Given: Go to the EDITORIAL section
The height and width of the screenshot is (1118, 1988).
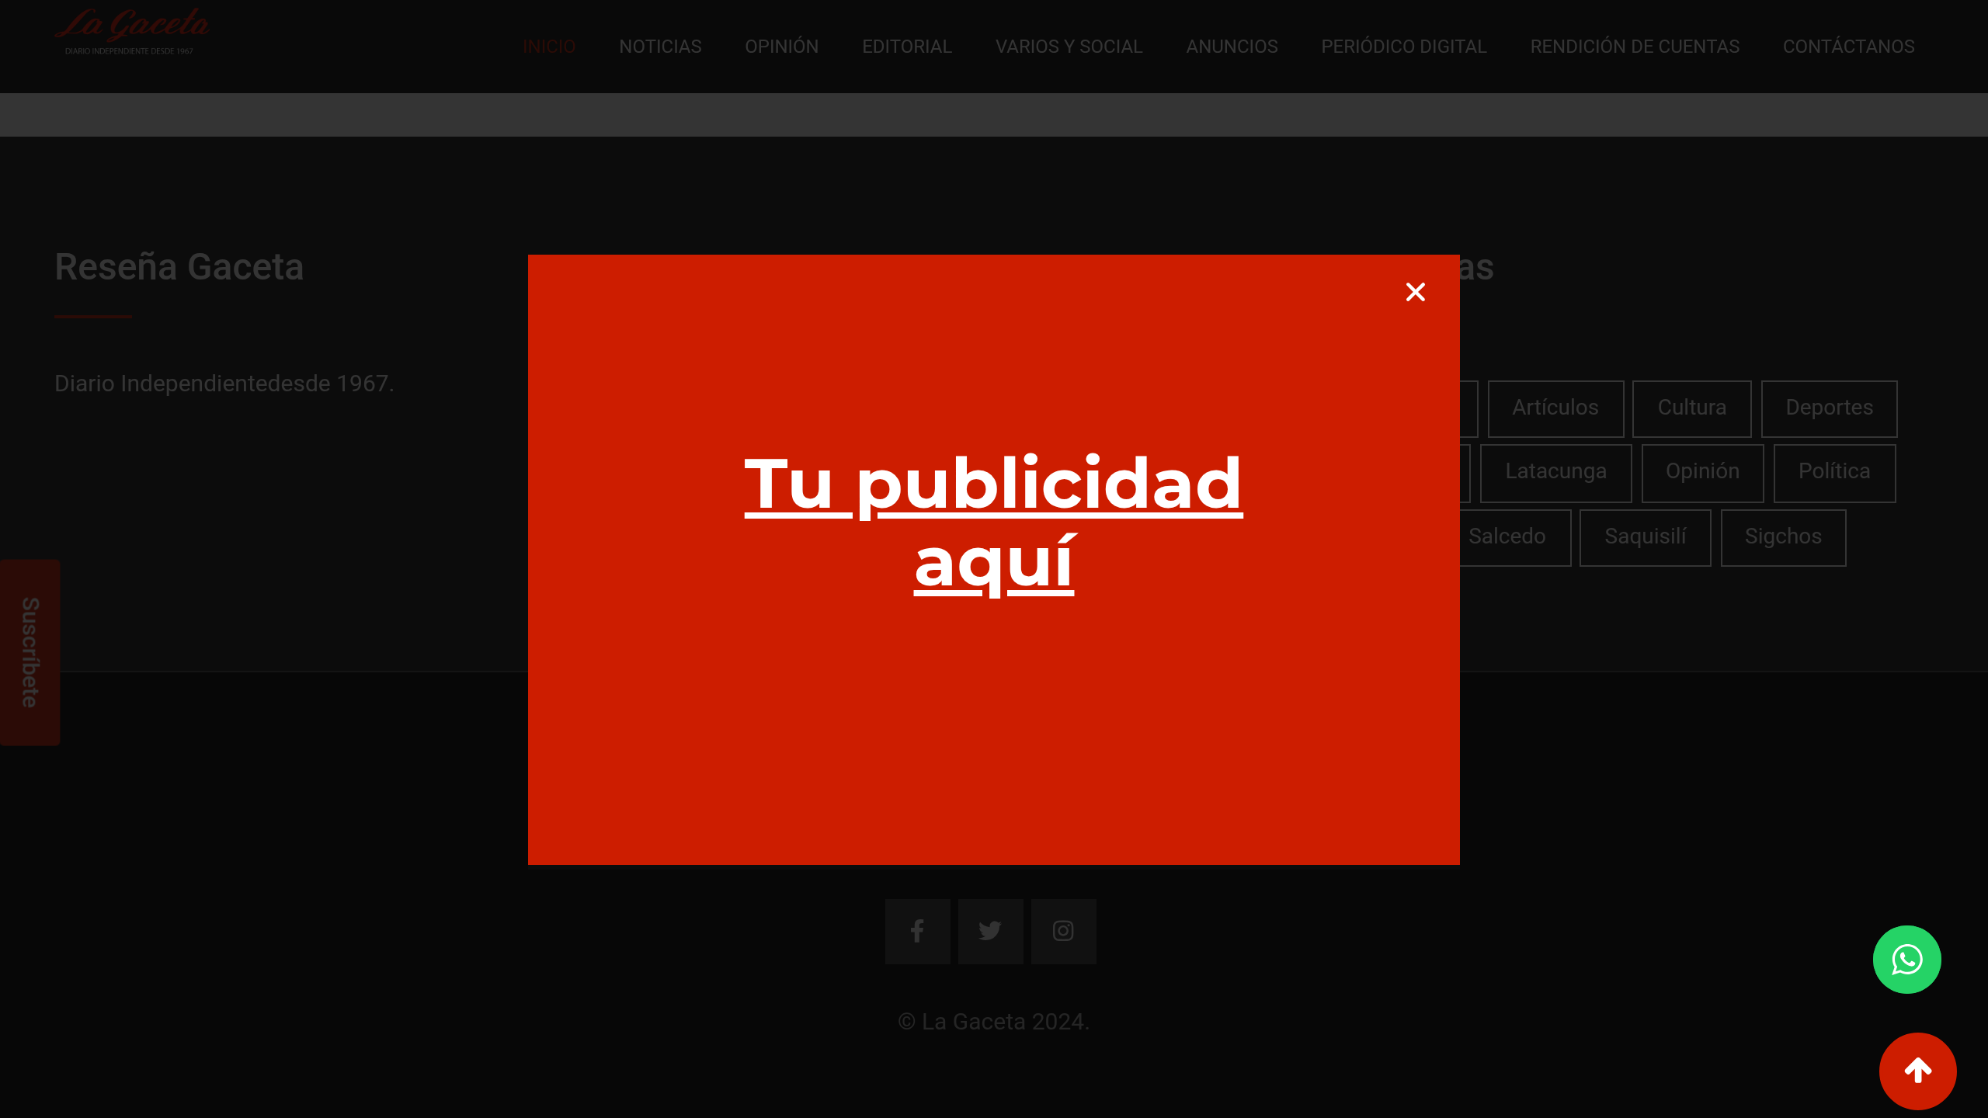Looking at the screenshot, I should pos(906,46).
